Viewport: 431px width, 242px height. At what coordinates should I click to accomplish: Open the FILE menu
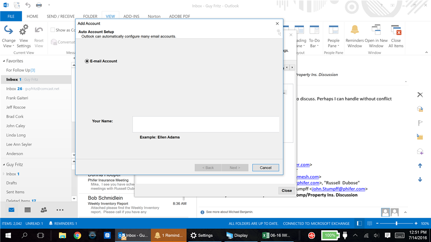coord(11,16)
